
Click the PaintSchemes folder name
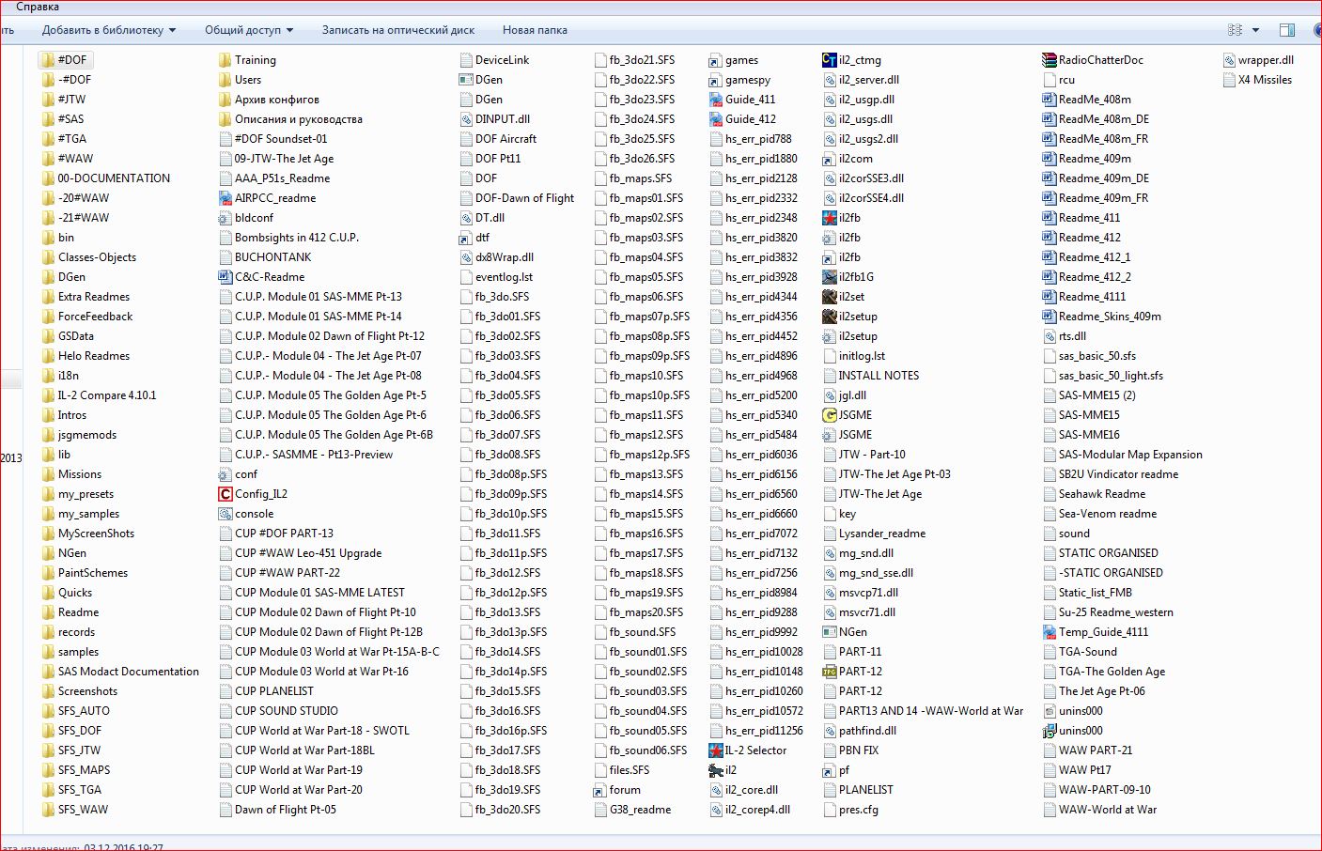pos(93,573)
